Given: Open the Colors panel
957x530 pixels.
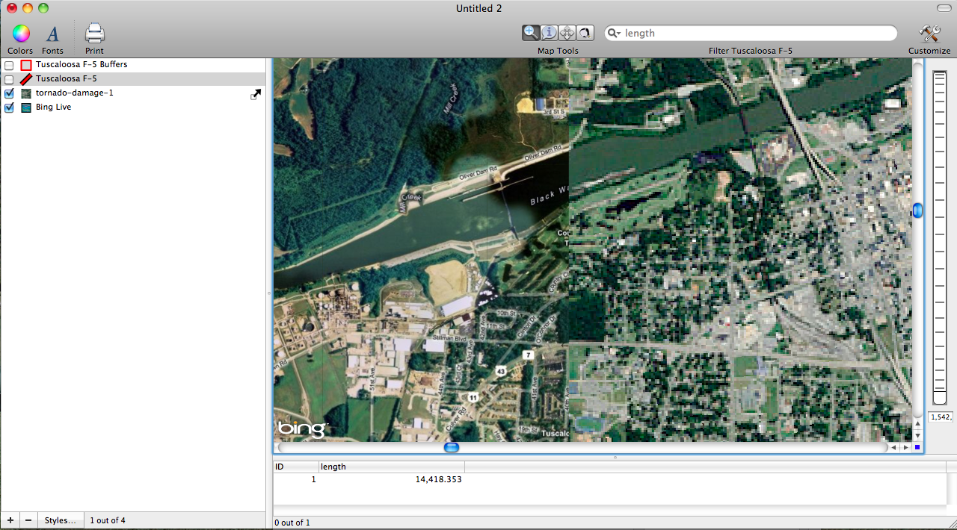Looking at the screenshot, I should pos(20,33).
